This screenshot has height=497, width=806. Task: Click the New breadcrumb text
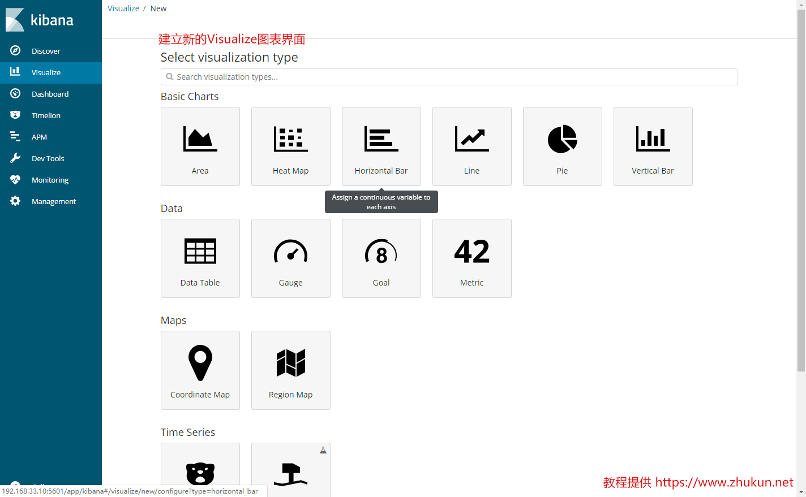158,8
